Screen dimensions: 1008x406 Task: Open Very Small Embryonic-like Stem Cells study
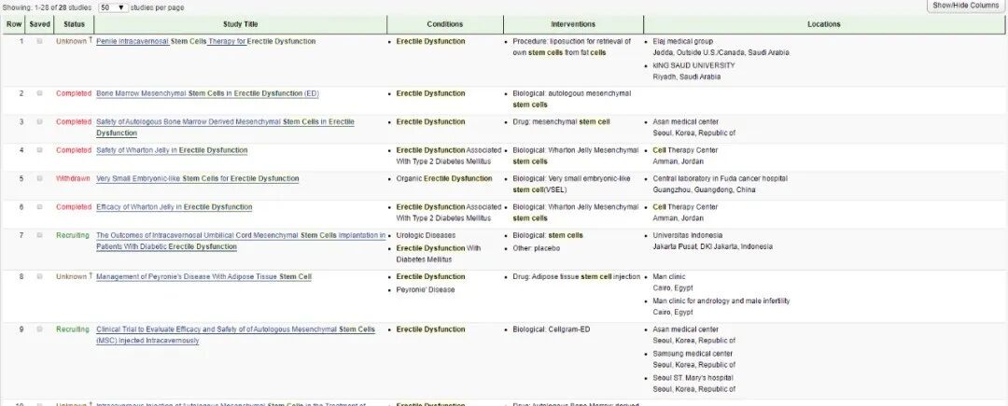[x=197, y=178]
